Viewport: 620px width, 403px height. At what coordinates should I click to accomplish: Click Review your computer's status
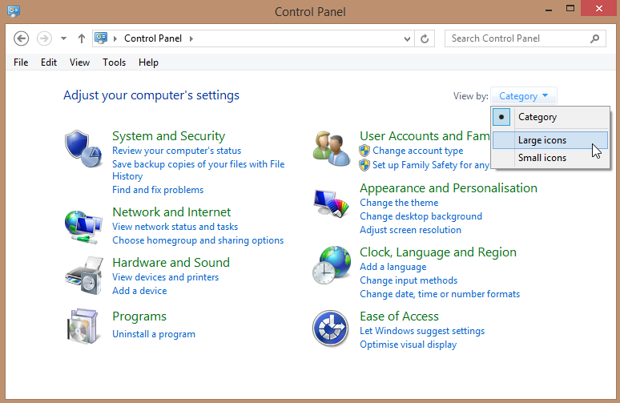pyautogui.click(x=177, y=151)
